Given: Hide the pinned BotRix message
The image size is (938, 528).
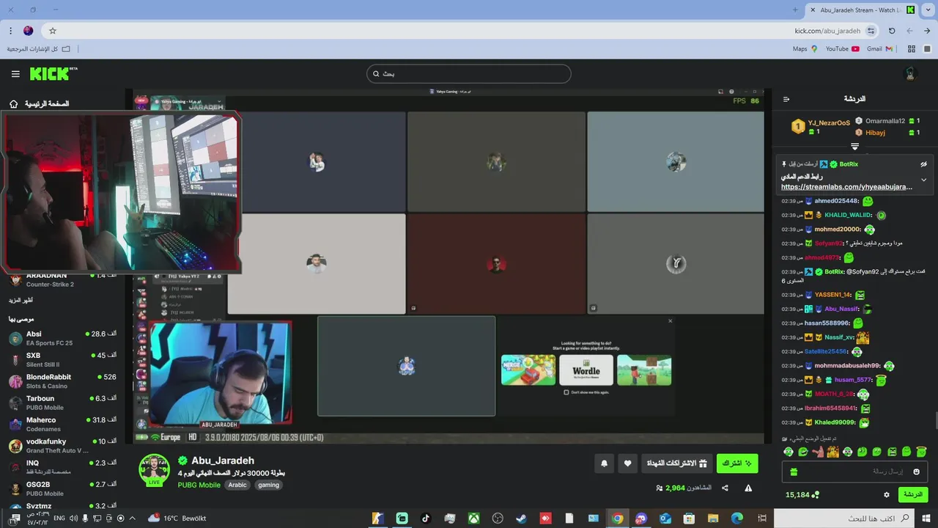Looking at the screenshot, I should tap(923, 164).
